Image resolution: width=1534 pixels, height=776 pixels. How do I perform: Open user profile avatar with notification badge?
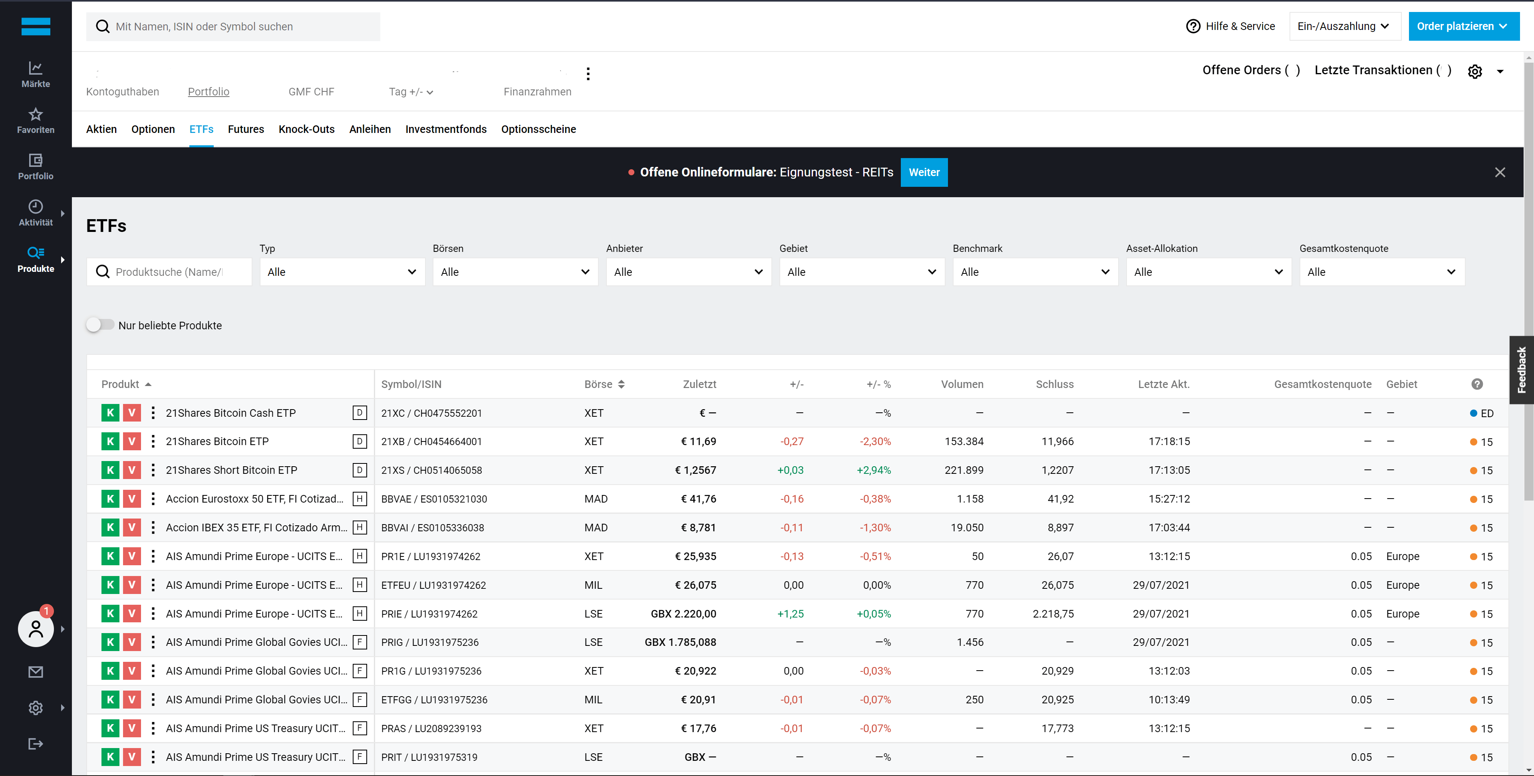coord(36,628)
